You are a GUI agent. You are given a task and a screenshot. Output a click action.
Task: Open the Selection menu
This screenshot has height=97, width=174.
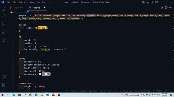point(23,2)
